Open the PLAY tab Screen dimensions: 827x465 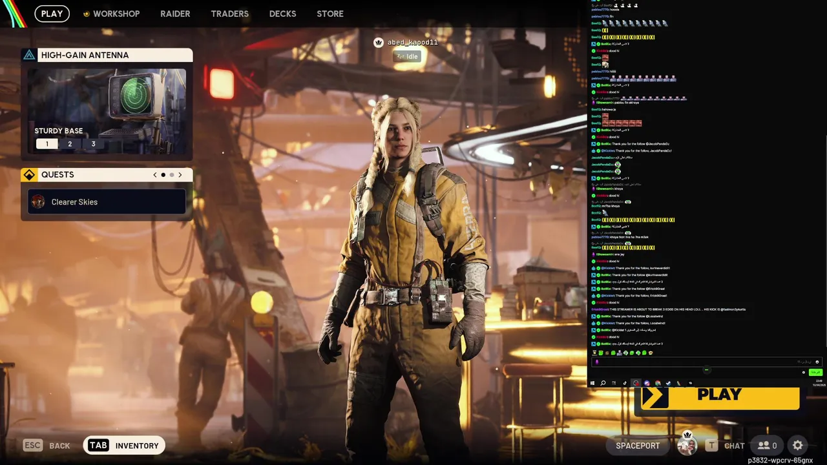tap(52, 14)
